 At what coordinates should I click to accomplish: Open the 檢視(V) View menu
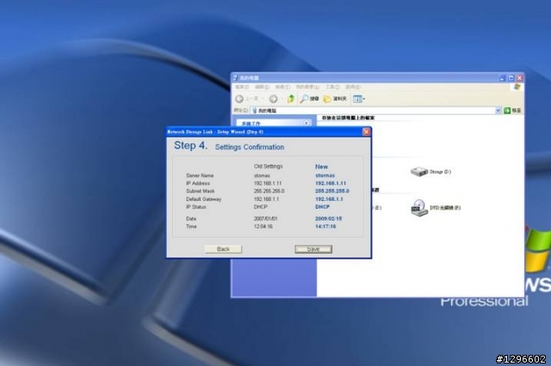[x=282, y=87]
